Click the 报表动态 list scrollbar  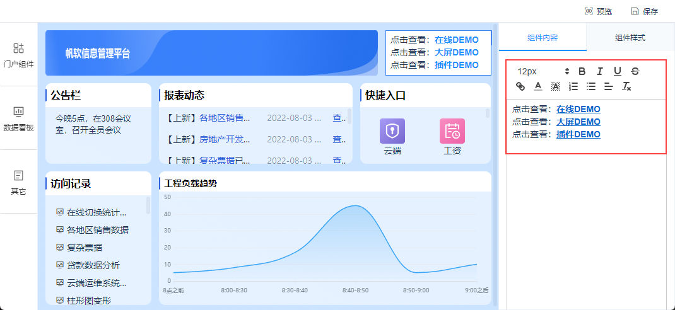point(349,116)
